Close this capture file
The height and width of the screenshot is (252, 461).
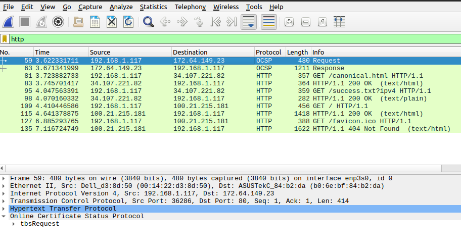pos(112,22)
